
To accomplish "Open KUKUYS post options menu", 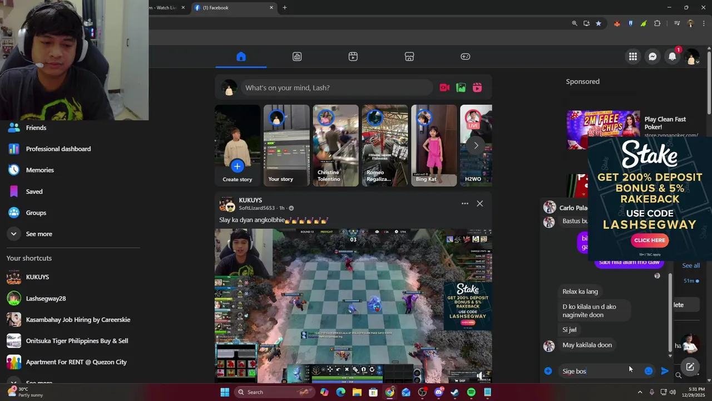I will (x=464, y=203).
